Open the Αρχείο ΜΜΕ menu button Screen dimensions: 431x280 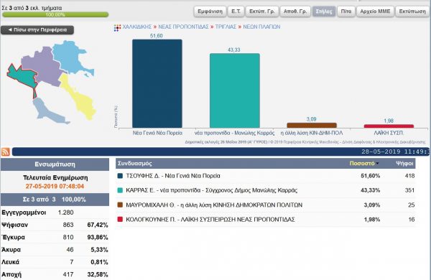375,11
